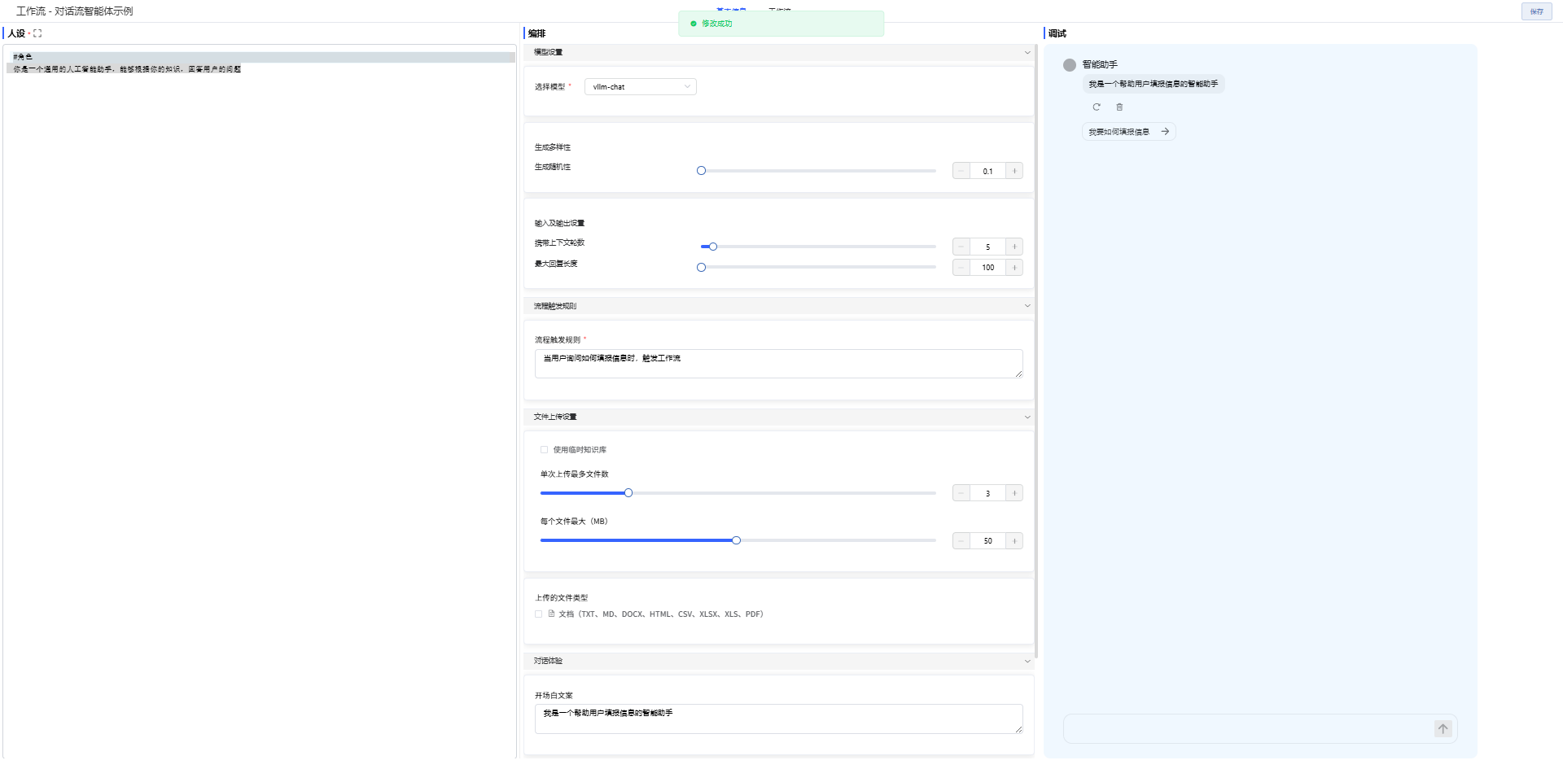Screen dimensions: 1563x769
Task: Click the 保存 button at top right
Action: coord(1536,11)
